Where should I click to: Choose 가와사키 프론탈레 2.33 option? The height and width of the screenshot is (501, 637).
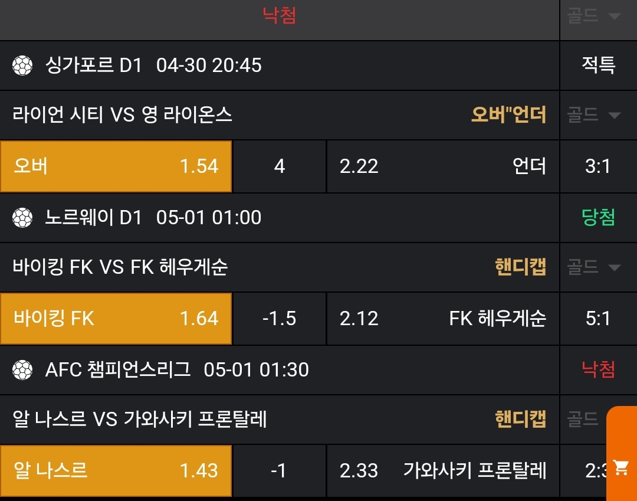[x=442, y=471]
